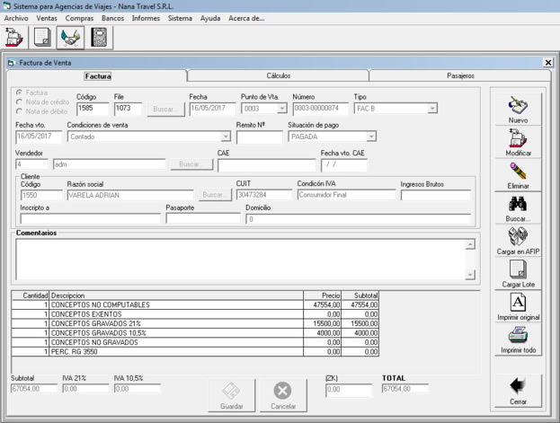Open search with binoculars Buscar icon
This screenshot has width=560, height=423.
518,206
